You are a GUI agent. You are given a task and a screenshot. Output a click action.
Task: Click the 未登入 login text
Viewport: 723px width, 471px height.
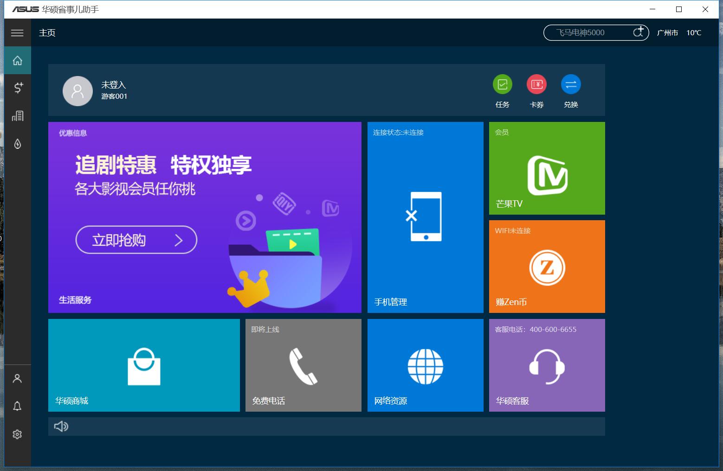[x=114, y=85]
